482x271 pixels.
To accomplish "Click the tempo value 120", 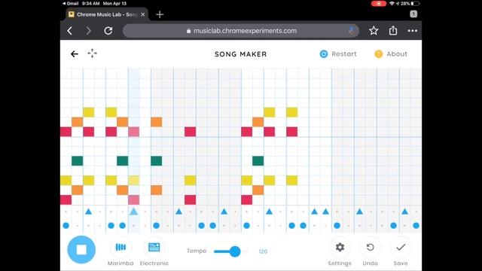I will tap(263, 251).
